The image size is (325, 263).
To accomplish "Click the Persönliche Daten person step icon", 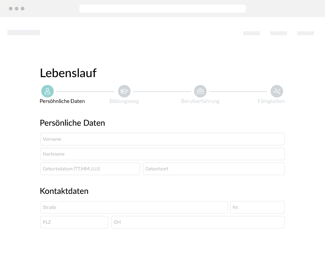I will click(48, 91).
